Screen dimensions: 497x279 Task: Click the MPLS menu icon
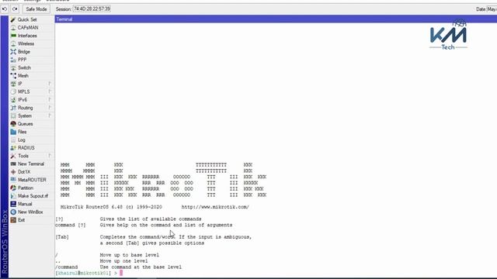pos(13,91)
